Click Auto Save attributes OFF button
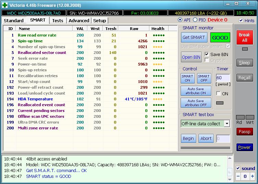 196,103
